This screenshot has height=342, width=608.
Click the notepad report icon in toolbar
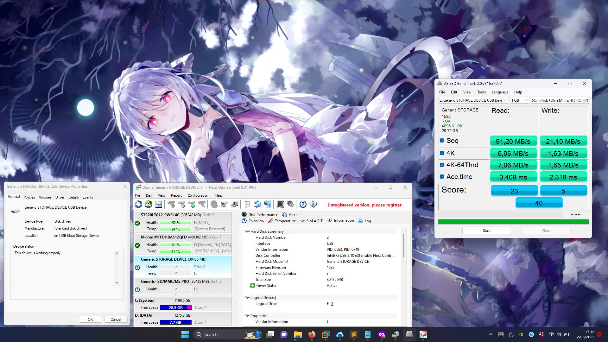247,205
